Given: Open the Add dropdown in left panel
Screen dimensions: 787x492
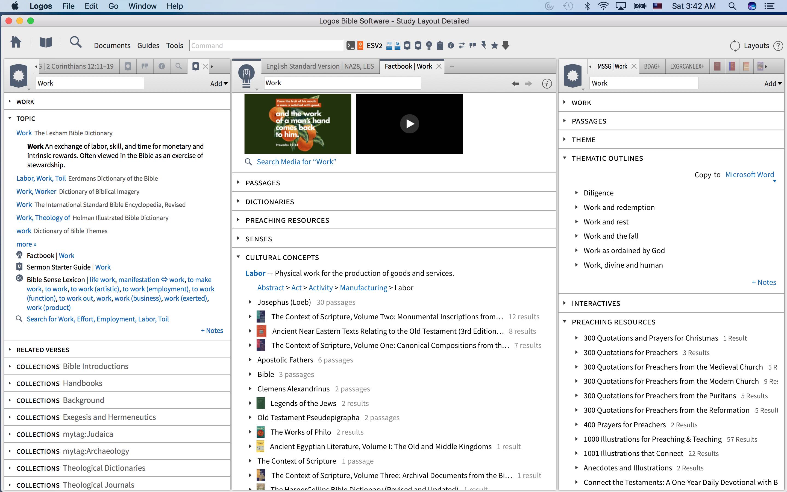Looking at the screenshot, I should coord(219,84).
